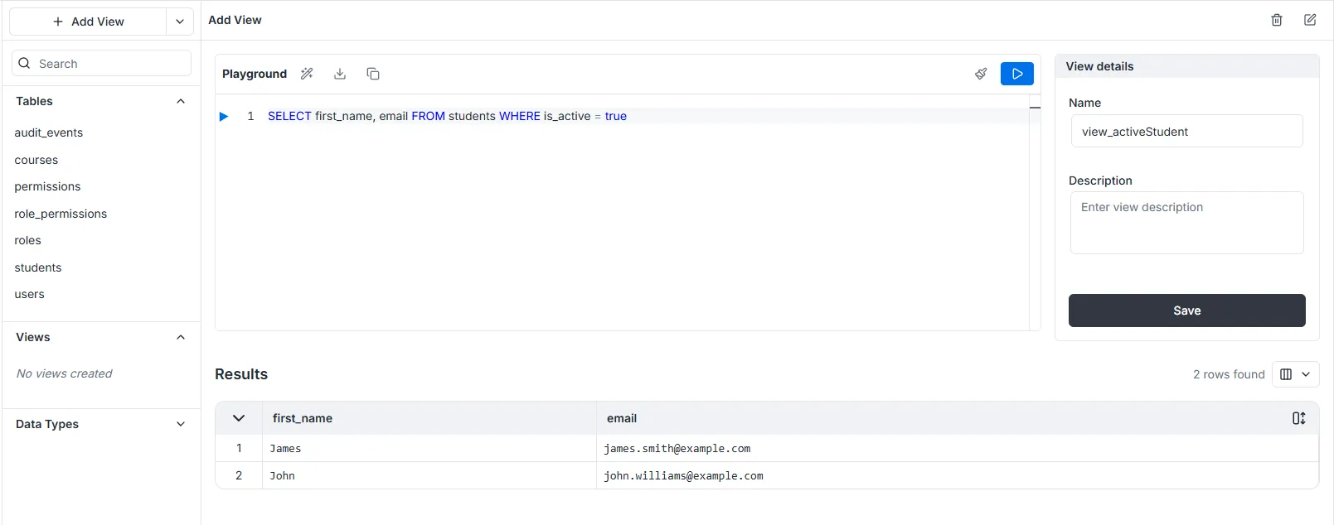This screenshot has width=1334, height=525.
Task: Click the edit pencil icon at top right
Action: point(1310,20)
